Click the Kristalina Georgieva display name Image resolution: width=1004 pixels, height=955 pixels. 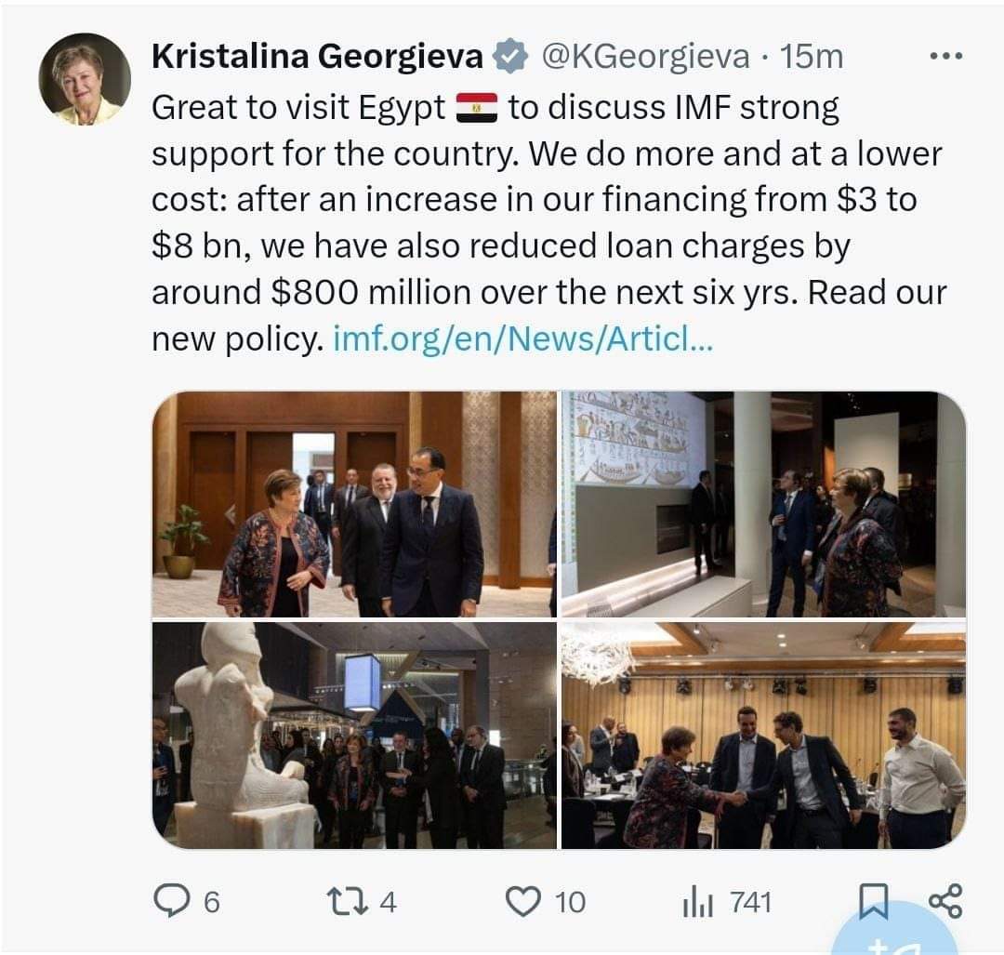[317, 58]
